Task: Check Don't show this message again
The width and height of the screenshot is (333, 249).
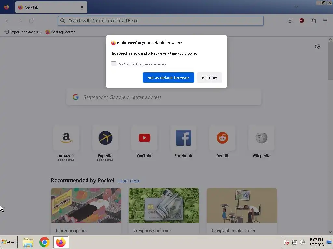Action: 113,64
